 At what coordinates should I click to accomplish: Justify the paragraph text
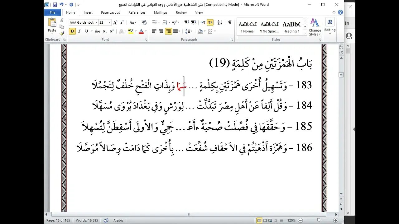[x=175, y=31]
